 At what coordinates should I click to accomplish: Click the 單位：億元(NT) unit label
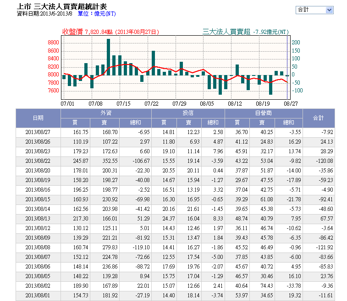97,14
